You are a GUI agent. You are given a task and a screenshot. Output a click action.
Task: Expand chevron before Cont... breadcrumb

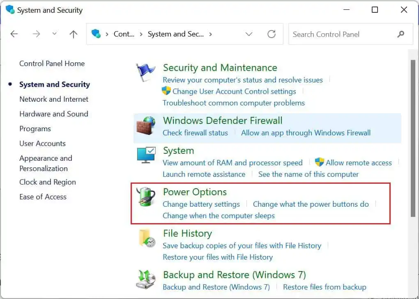pos(107,34)
